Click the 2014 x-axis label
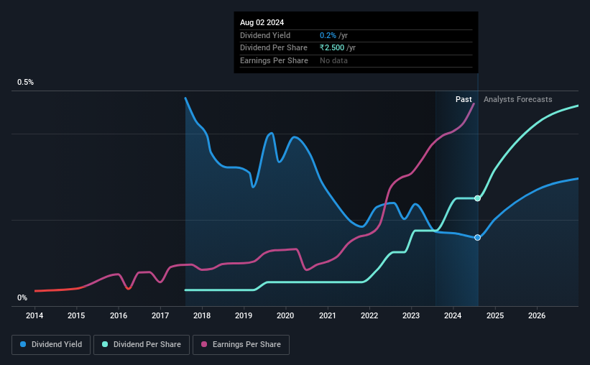The height and width of the screenshot is (365, 590). point(34,315)
